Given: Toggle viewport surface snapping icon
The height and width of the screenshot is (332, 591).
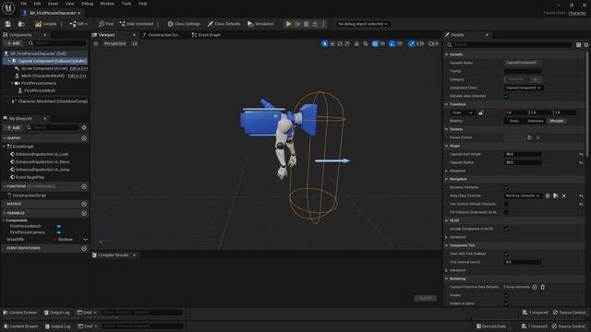Looking at the screenshot, I should pyautogui.click(x=356, y=43).
